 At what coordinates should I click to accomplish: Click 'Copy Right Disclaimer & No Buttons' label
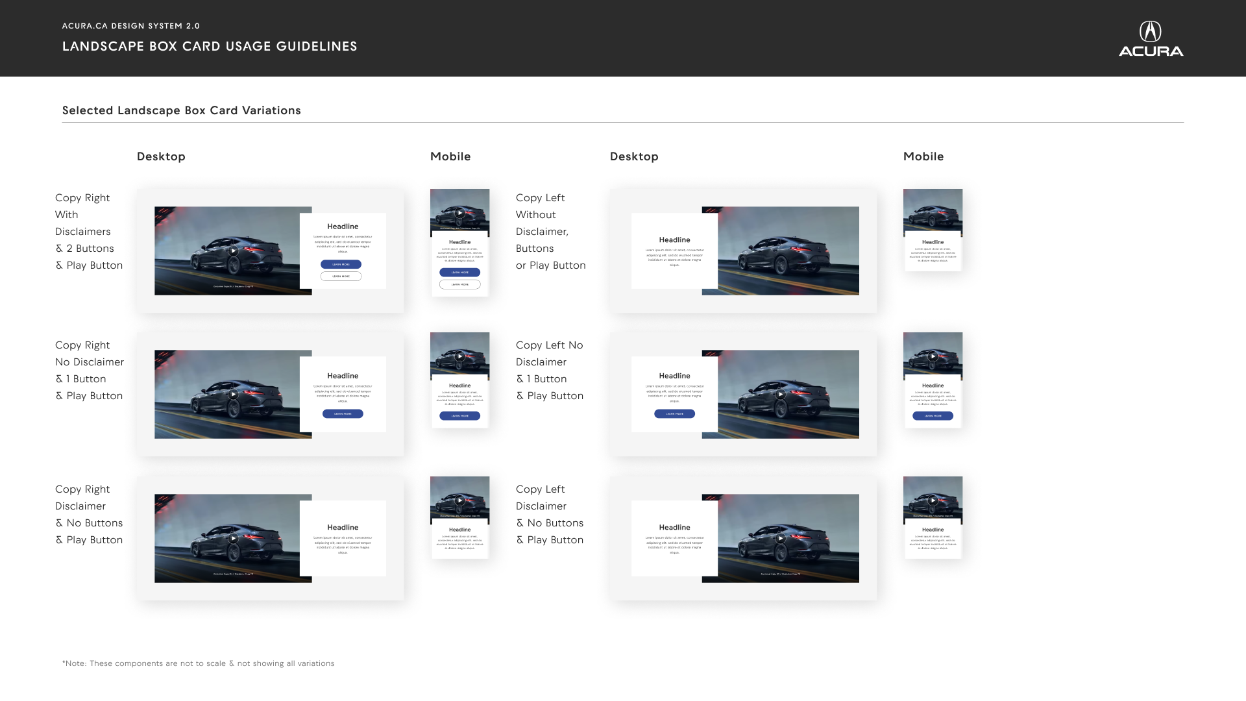(89, 515)
